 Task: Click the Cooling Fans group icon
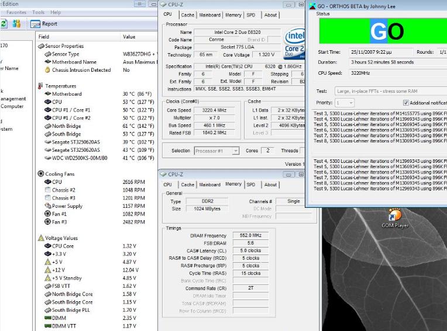pyautogui.click(x=41, y=174)
